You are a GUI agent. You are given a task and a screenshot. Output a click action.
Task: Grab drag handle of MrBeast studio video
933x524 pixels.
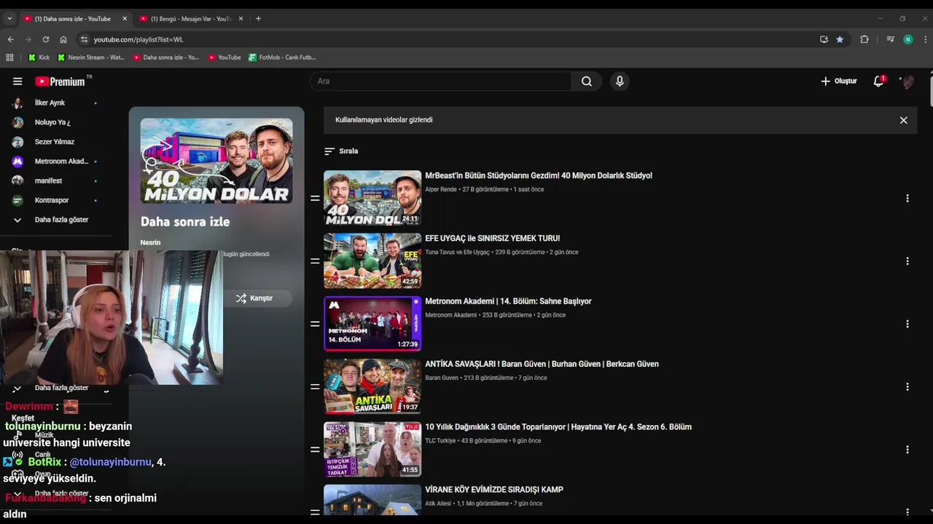pyautogui.click(x=315, y=198)
